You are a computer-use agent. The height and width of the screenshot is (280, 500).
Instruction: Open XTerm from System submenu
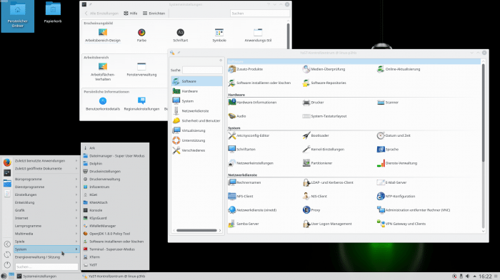(x=115, y=257)
